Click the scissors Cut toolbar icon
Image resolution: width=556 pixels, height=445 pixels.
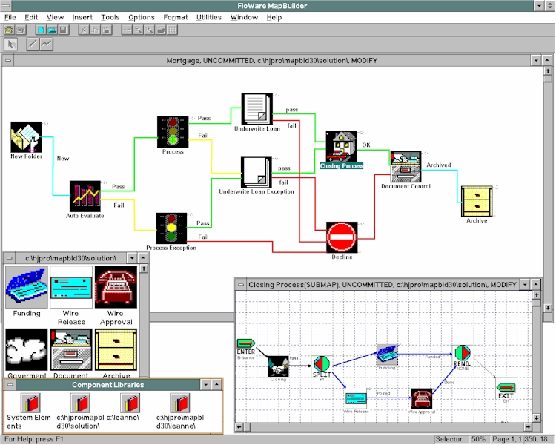tap(83, 30)
